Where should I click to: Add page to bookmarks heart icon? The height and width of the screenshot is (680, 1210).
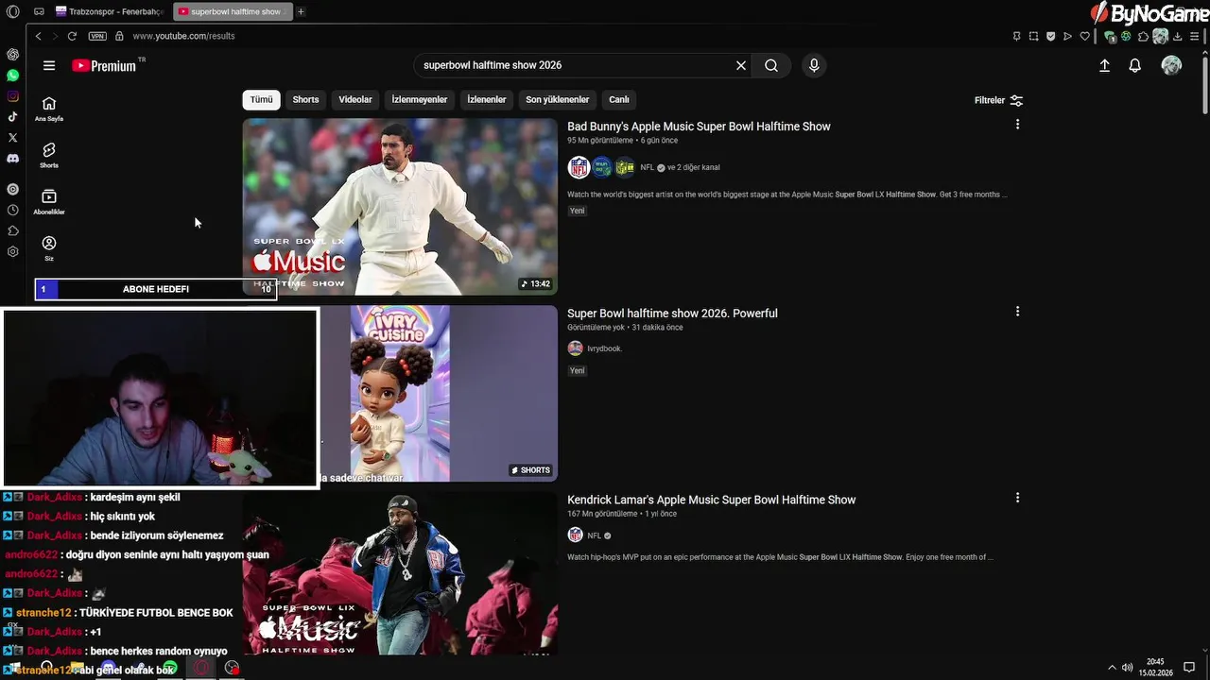click(1084, 36)
